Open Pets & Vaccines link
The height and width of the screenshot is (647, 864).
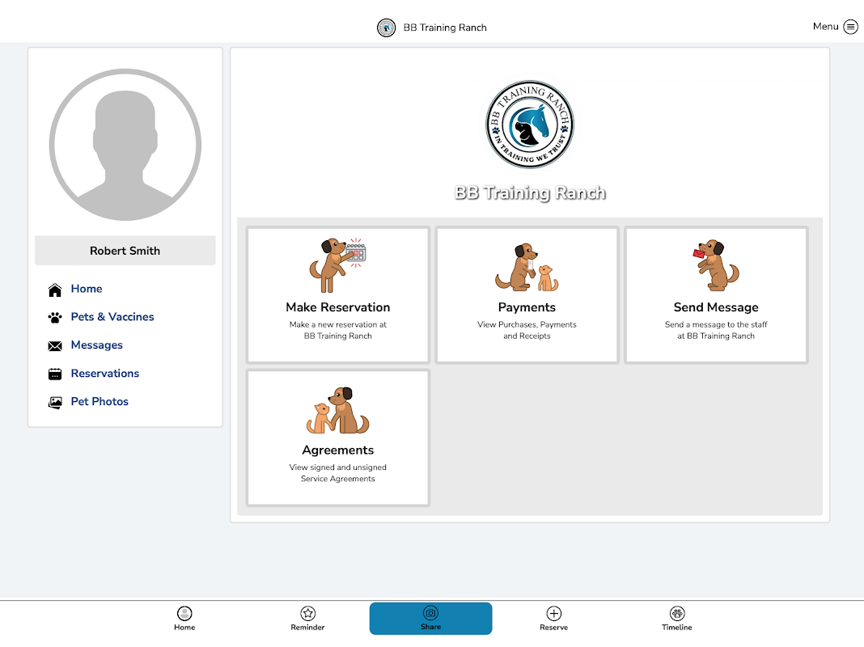pos(112,316)
